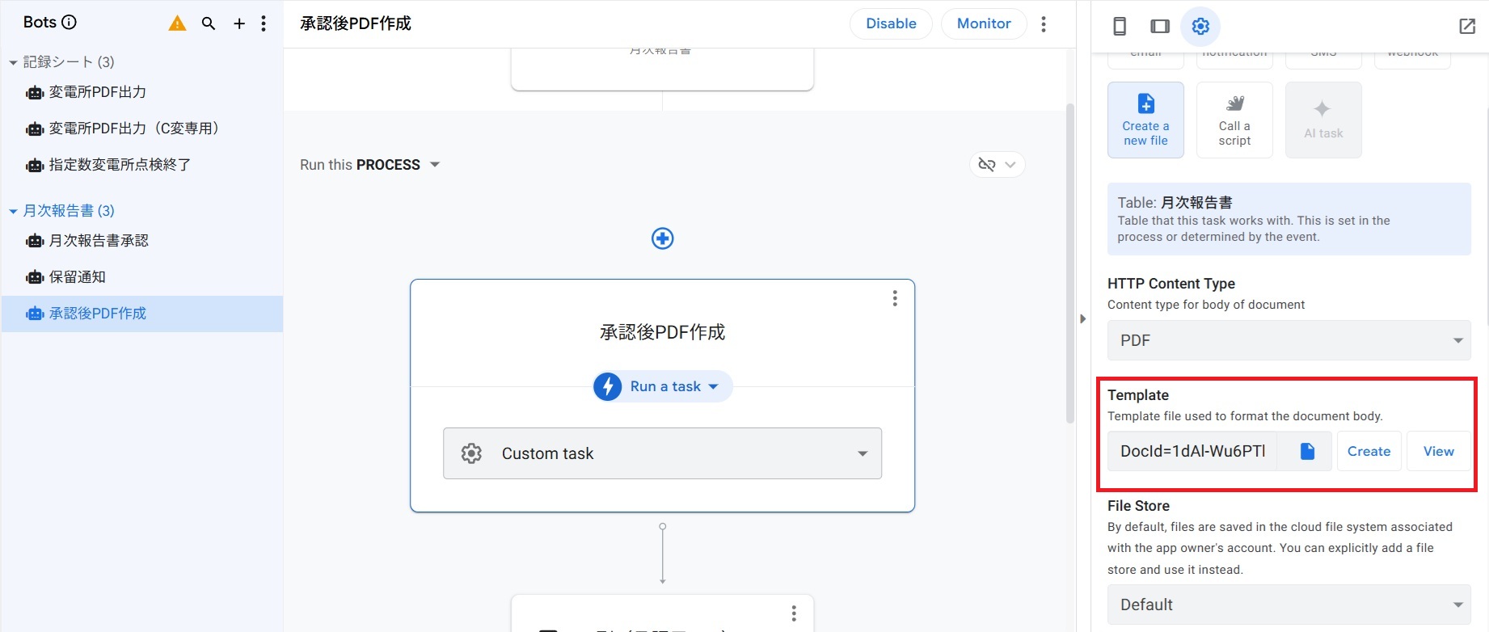Viewport: 1489px width, 632px height.
Task: Open preview in new window icon
Action: tap(1467, 27)
